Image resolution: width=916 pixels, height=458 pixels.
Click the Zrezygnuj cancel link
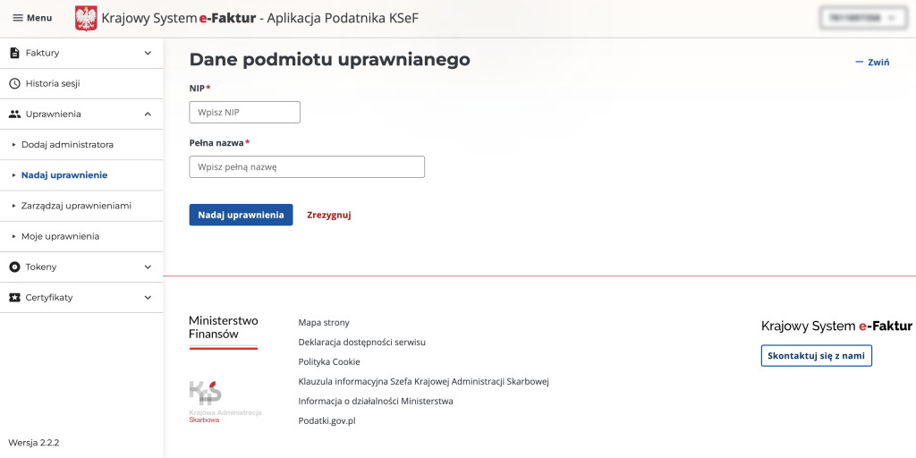(328, 215)
